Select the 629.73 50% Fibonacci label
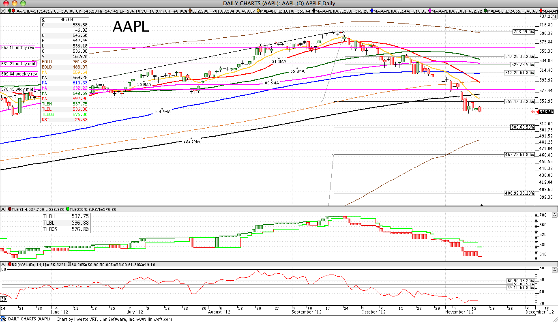Viewport: 558px width, 322px height. [x=522, y=64]
